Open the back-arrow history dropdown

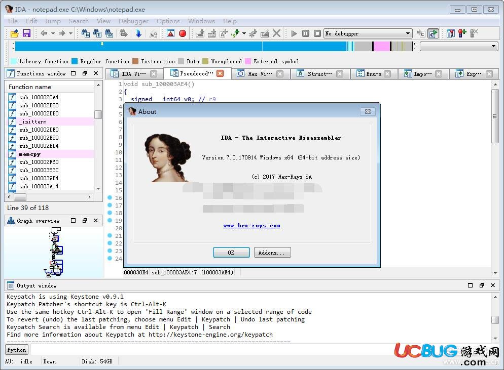[x=53, y=33]
